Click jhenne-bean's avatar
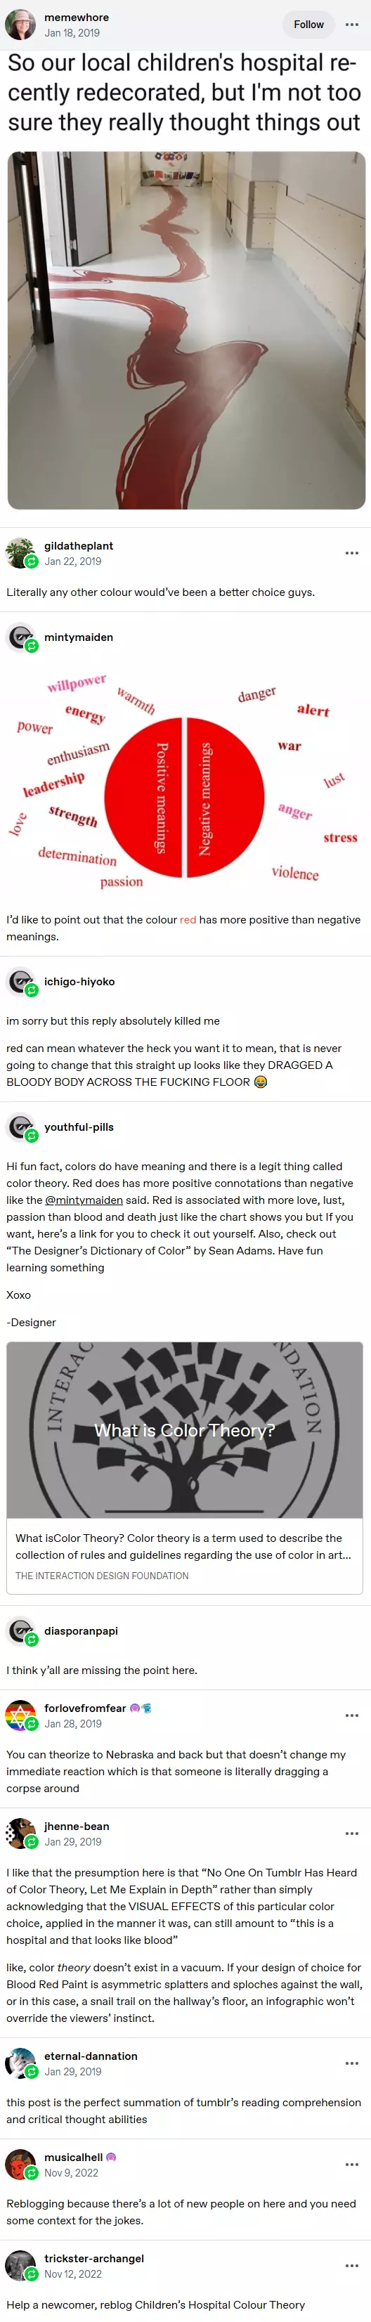 point(20,1834)
